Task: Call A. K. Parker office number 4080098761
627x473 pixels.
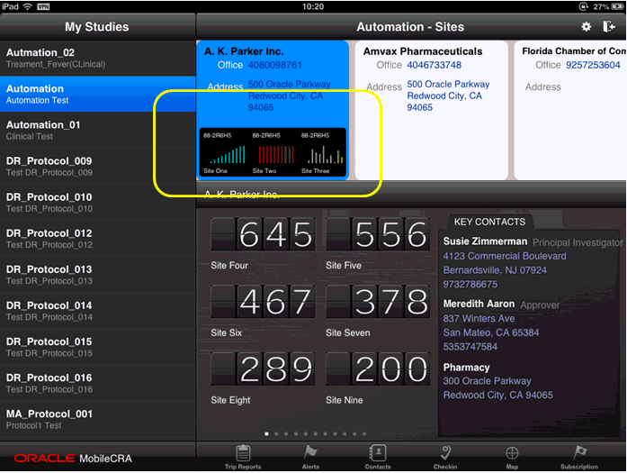Action: coord(274,65)
